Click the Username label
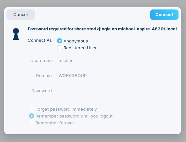This screenshot has height=142, width=186. (x=41, y=61)
